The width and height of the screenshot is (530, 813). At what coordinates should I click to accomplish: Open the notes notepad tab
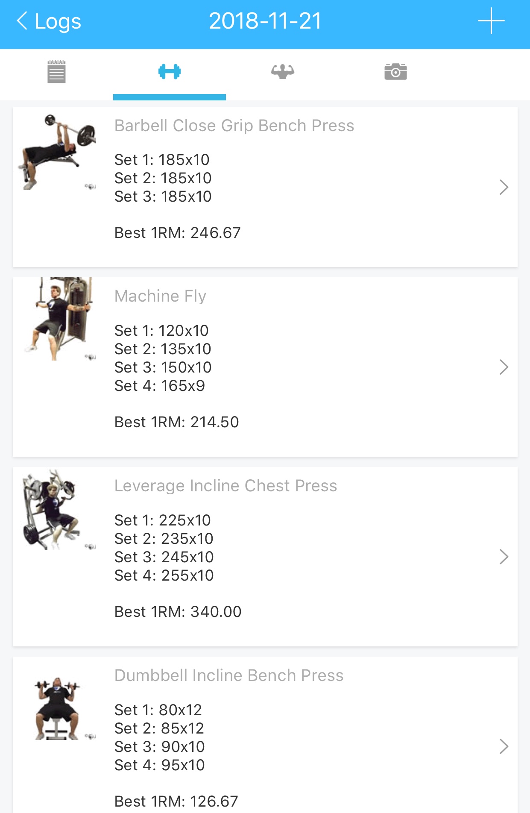coord(56,72)
